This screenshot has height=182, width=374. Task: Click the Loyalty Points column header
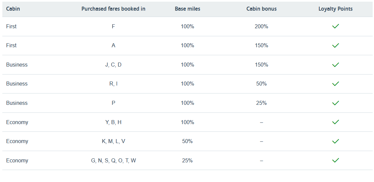point(335,9)
